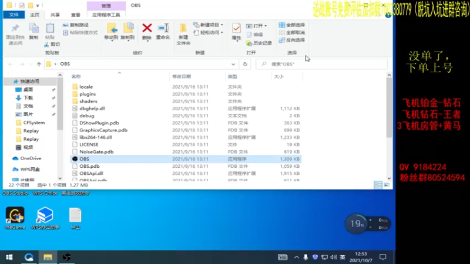Click the OBS address bar path

pyautogui.click(x=65, y=64)
